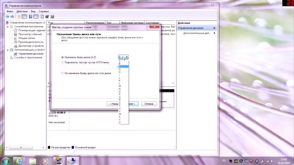Click the Back arrow in the toolbar
Image resolution: width=294 pixels, height=165 pixels.
point(7,16)
